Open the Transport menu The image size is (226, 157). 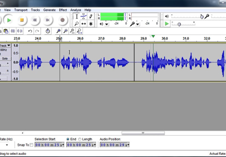[x=21, y=10]
